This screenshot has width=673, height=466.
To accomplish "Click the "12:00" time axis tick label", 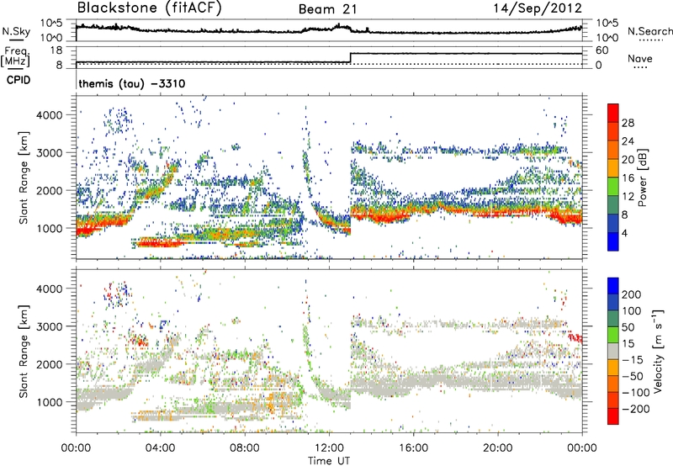I will pos(329,447).
